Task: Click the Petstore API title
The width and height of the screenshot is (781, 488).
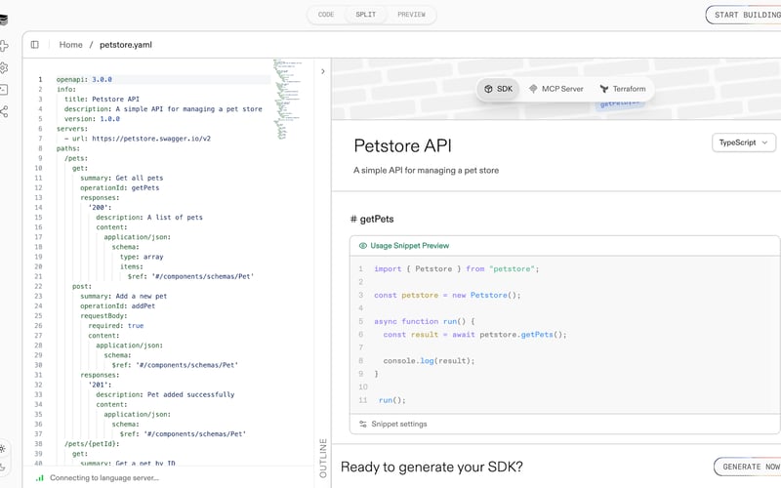Action: [402, 145]
